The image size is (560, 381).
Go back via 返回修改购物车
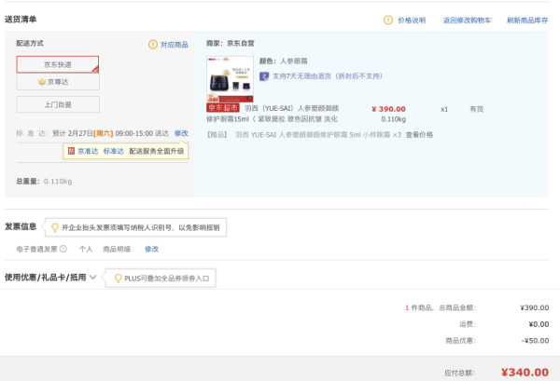click(467, 20)
